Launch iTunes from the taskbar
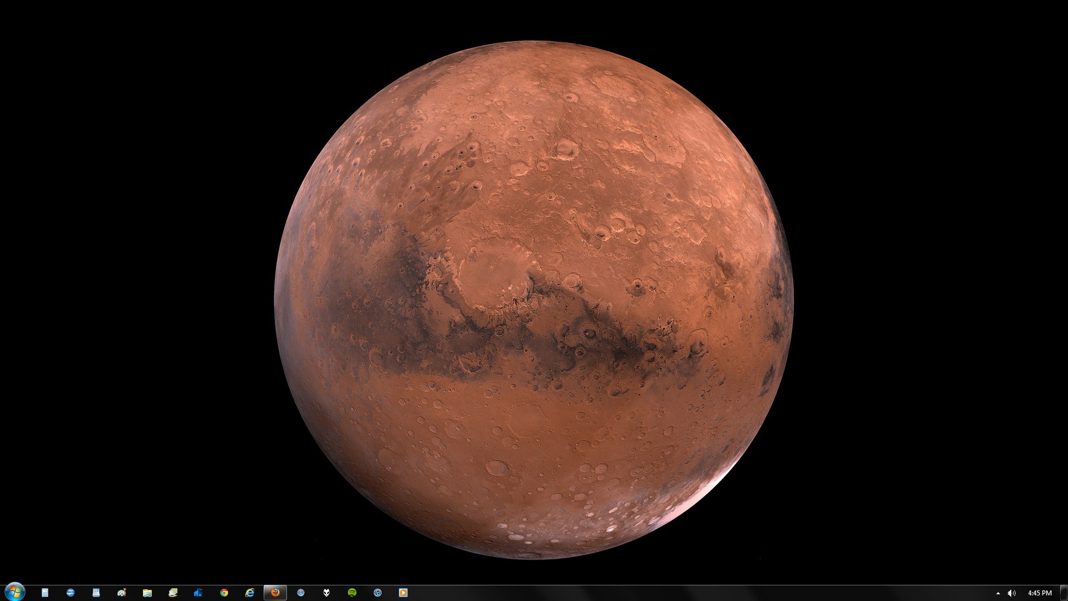The height and width of the screenshot is (601, 1068). [x=378, y=593]
